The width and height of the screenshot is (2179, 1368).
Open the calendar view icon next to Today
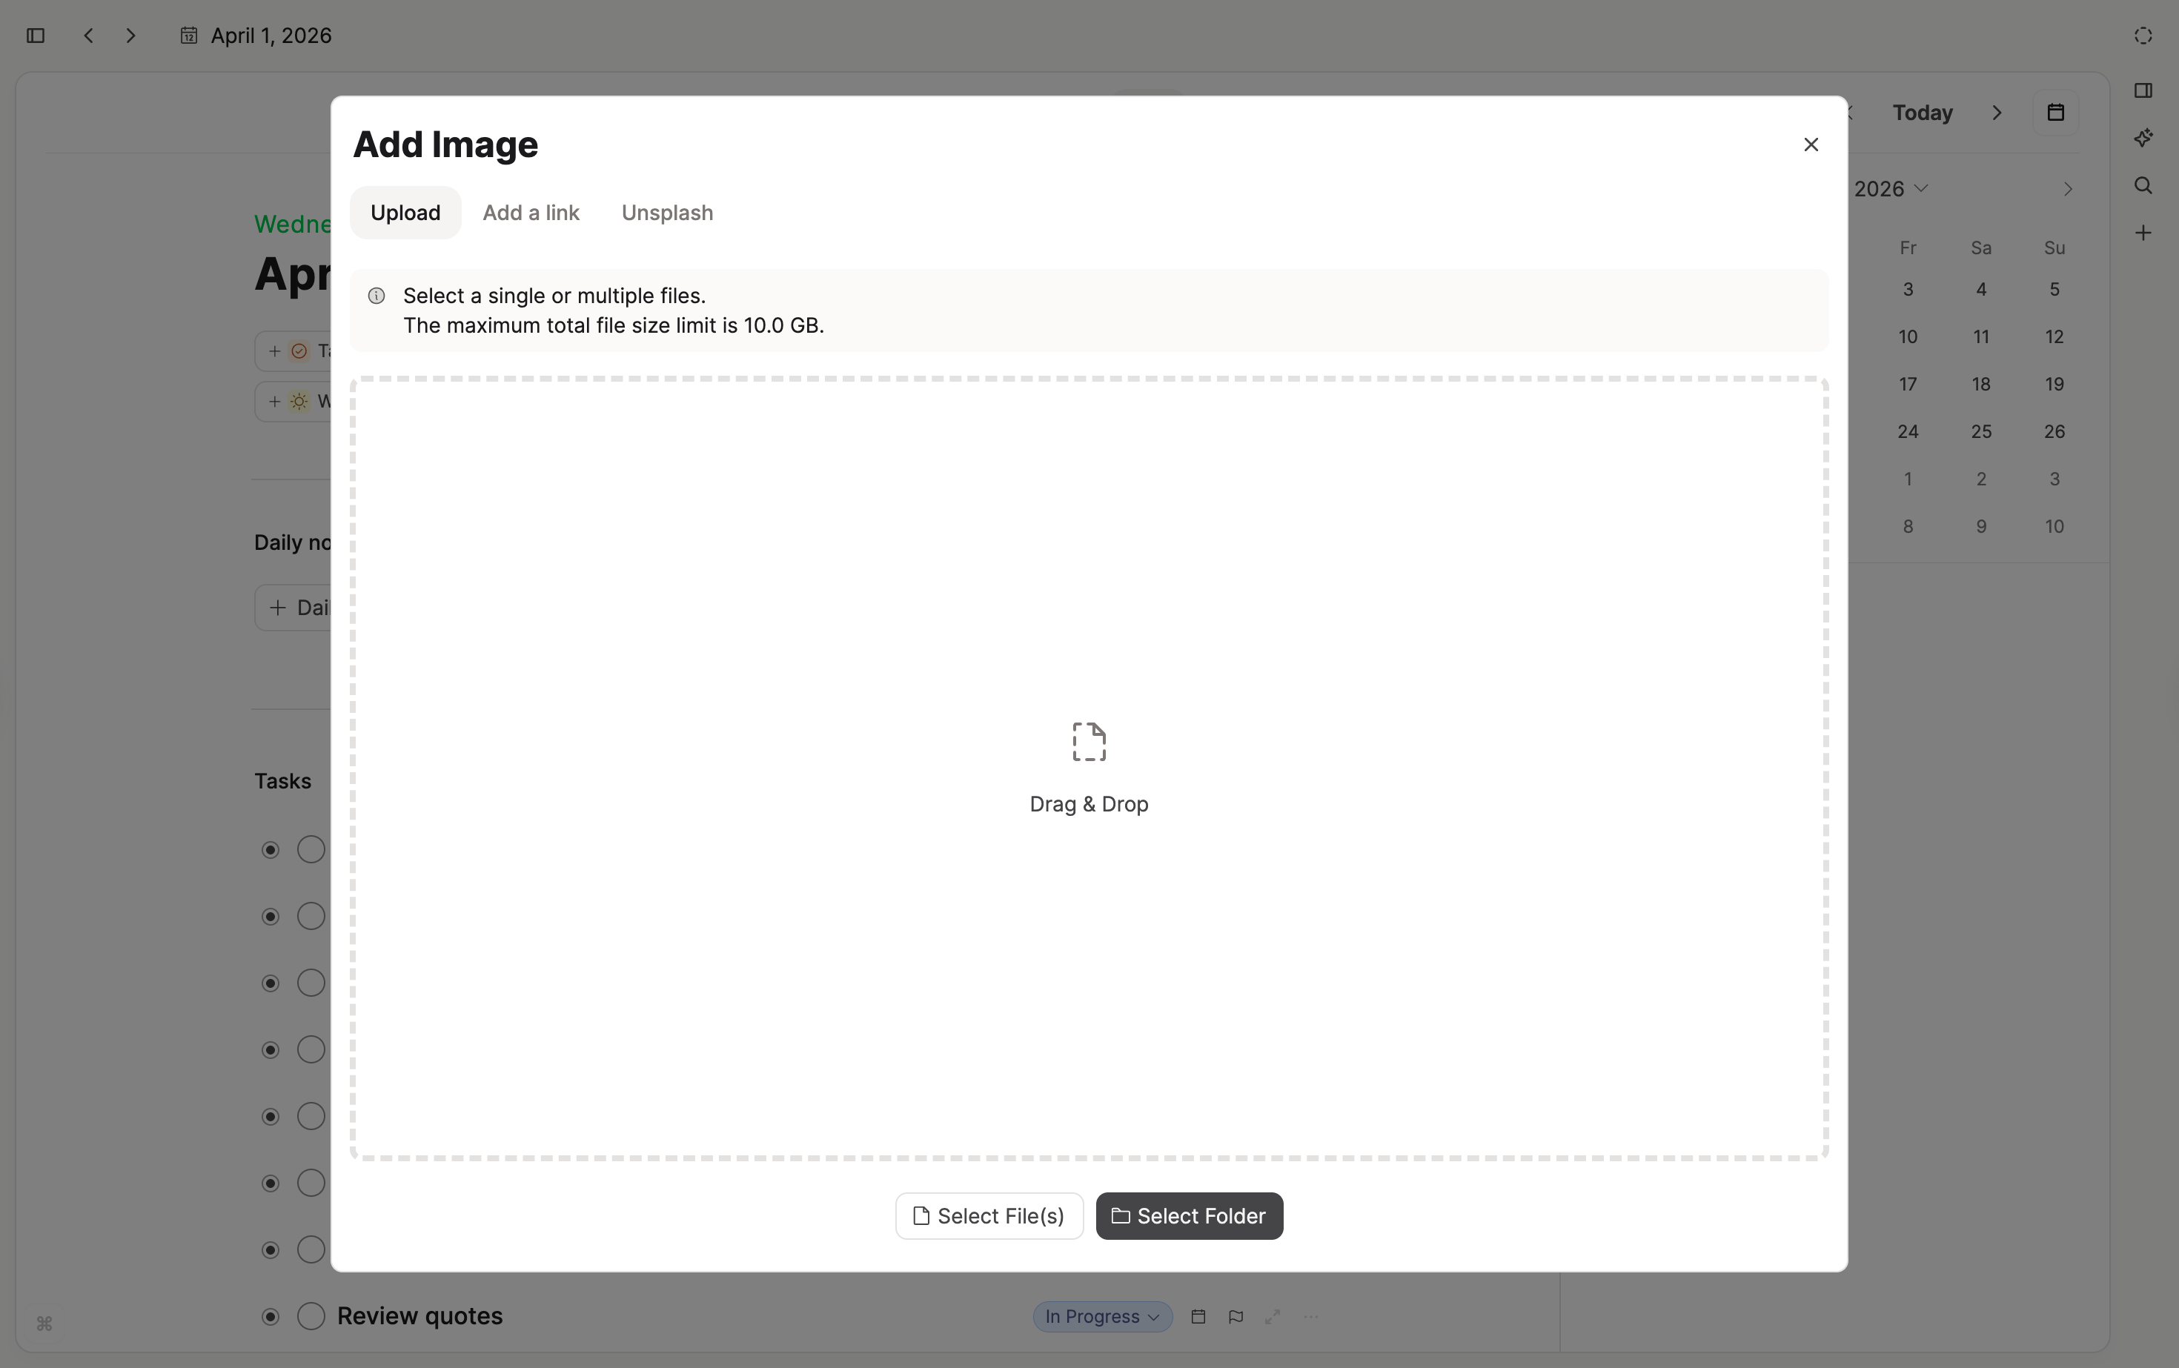[x=2056, y=111]
